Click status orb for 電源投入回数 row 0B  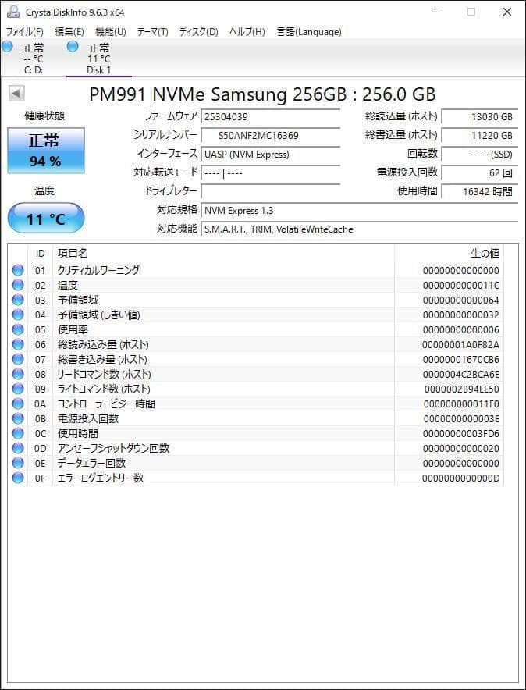(18, 418)
